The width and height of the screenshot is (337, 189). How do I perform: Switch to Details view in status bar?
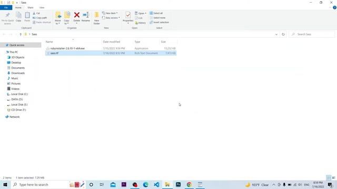[x=329, y=177]
